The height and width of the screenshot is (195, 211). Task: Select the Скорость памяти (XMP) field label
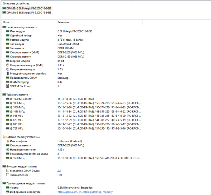(25, 53)
